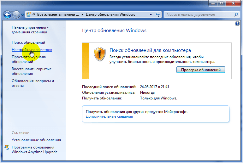Screen dimensions: 243x163
Task: Click the 'См. также' label
Action: coord(20,133)
